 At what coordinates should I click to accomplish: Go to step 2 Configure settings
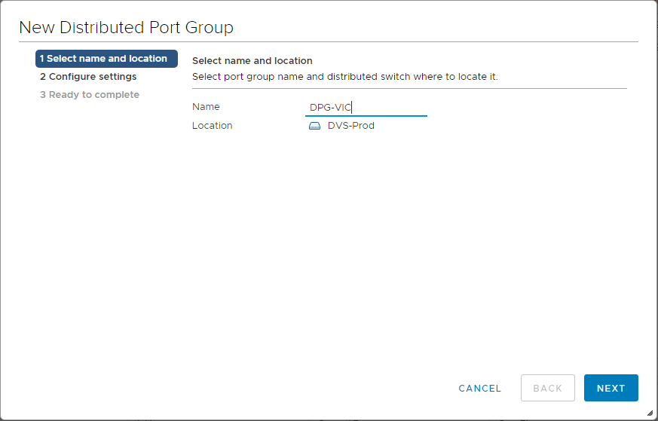pyautogui.click(x=88, y=77)
